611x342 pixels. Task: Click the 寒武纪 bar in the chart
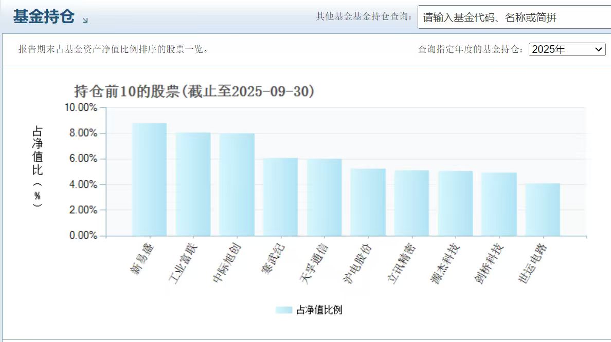point(281,197)
